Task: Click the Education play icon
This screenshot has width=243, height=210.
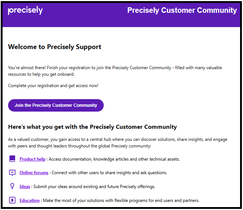Action: [x=12, y=200]
